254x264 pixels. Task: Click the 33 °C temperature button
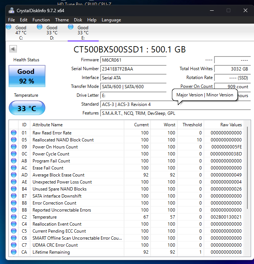point(27,108)
